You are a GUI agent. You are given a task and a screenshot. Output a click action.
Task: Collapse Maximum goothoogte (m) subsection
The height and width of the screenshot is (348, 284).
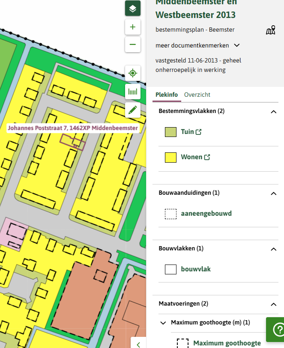(163, 323)
